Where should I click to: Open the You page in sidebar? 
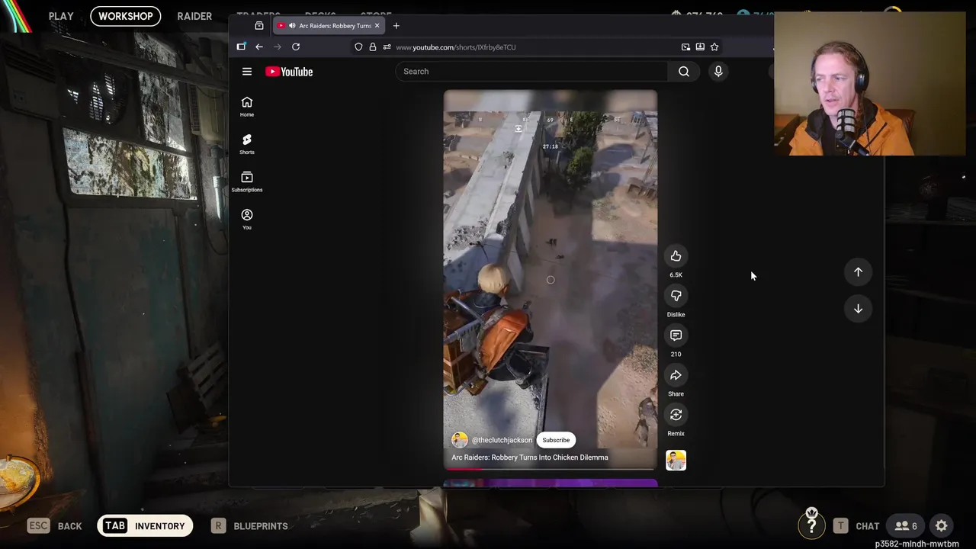247,219
